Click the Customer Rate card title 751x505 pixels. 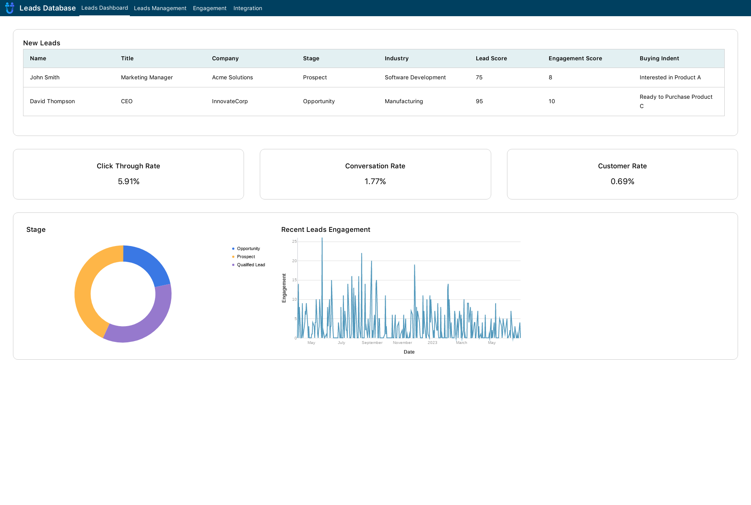(622, 166)
